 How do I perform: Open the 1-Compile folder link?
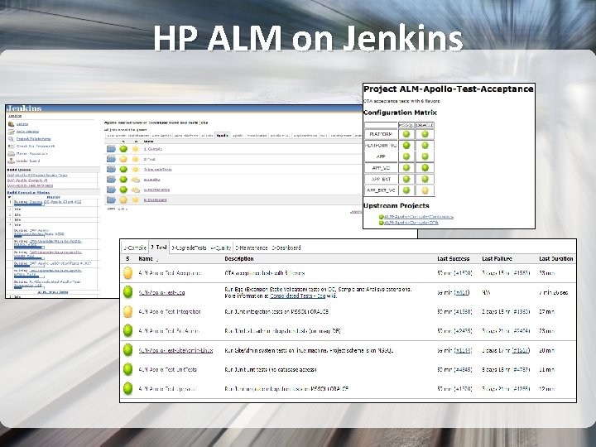(153, 149)
